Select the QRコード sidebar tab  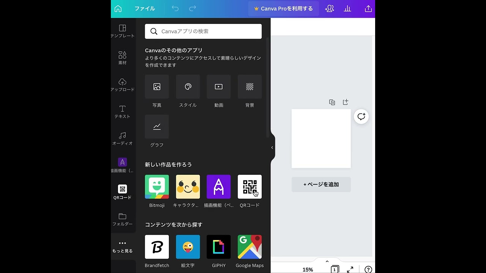pyautogui.click(x=122, y=193)
